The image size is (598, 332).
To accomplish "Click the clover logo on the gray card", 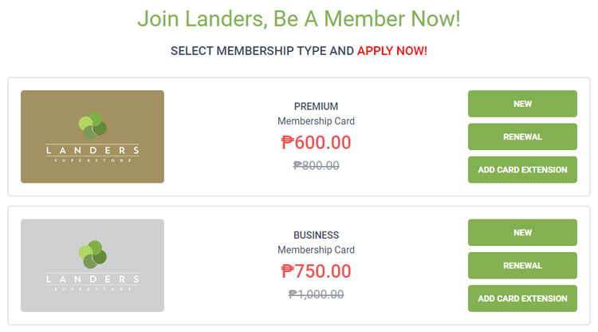I will coord(92,254).
